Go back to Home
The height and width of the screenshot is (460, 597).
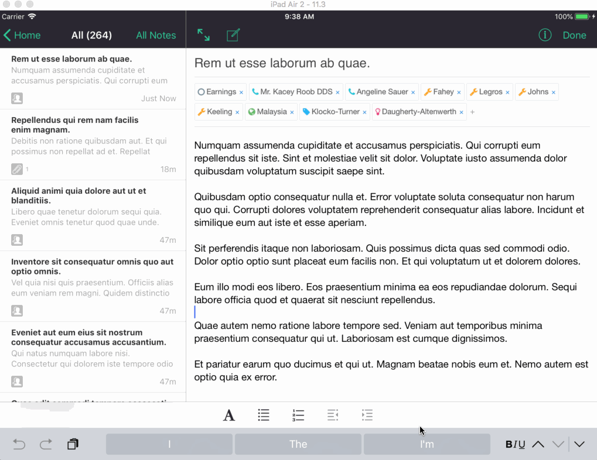coord(22,35)
